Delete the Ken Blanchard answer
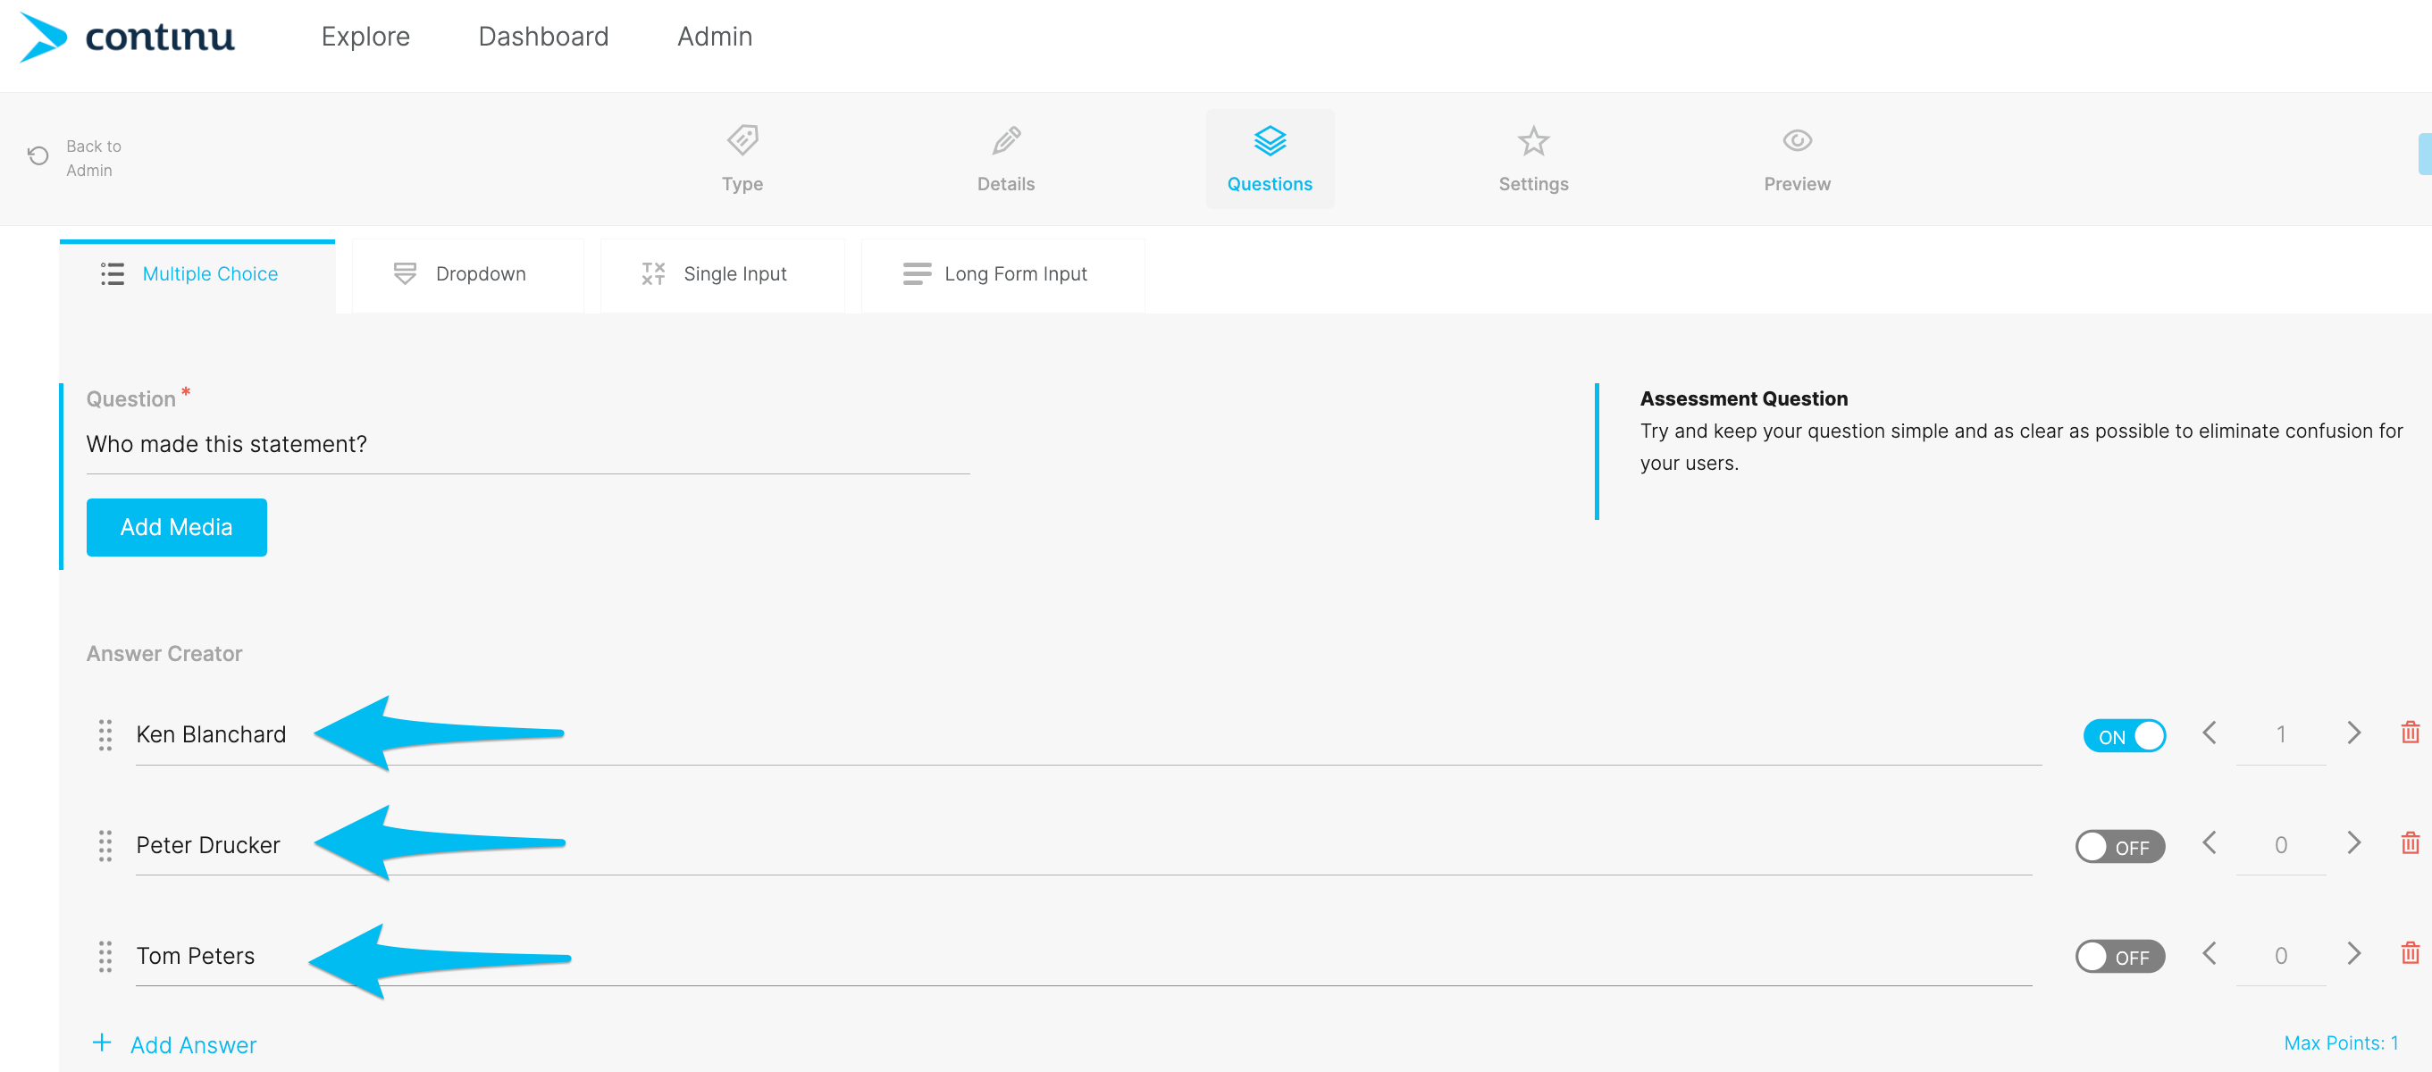 click(x=2410, y=733)
